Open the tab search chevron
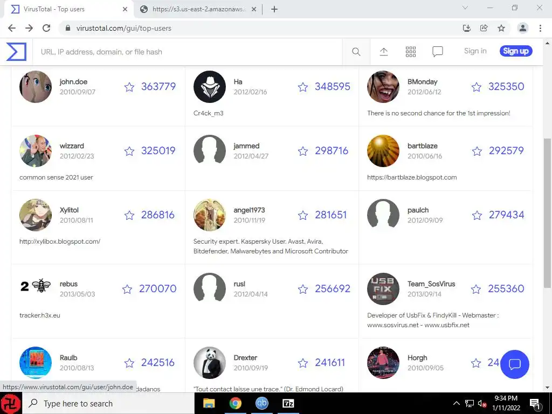 pyautogui.click(x=465, y=8)
